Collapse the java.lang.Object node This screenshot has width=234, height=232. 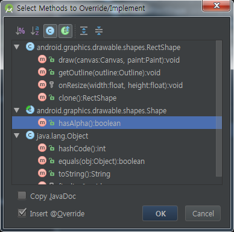17,136
